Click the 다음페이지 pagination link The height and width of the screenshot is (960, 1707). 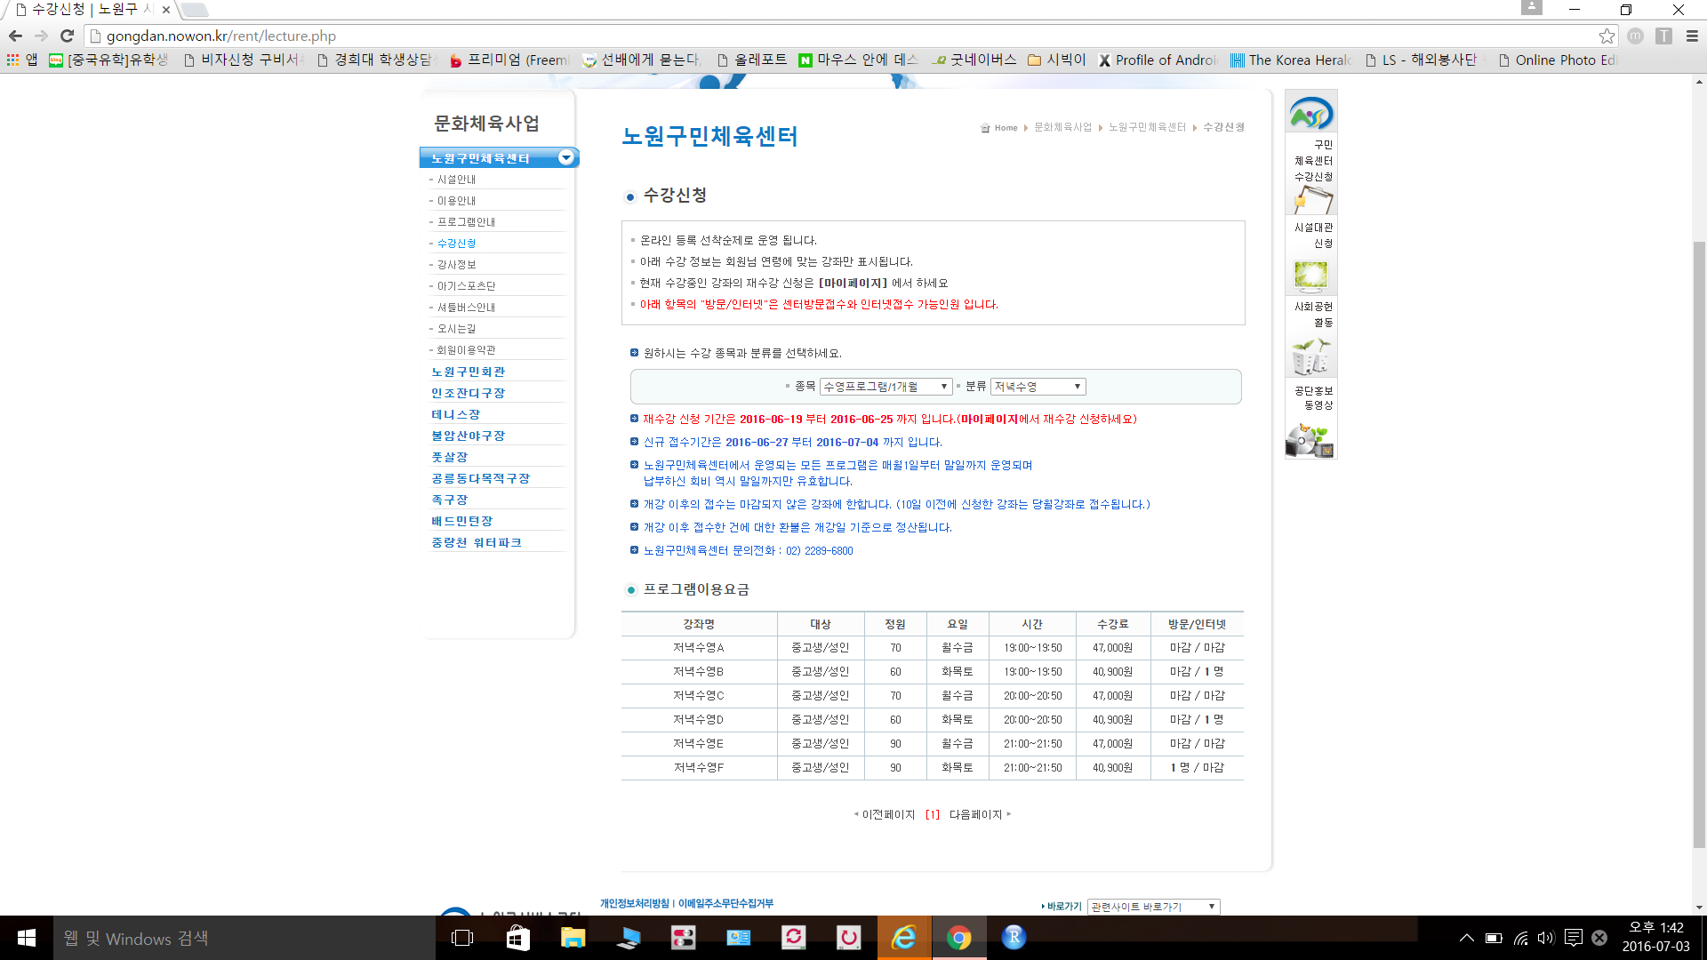pos(976,814)
